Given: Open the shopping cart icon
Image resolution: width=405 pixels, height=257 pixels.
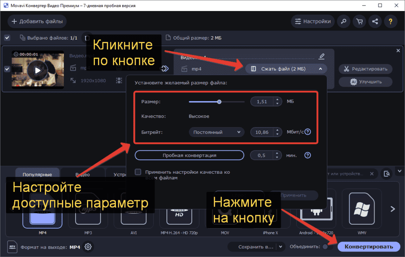Looking at the screenshot, I should tap(359, 21).
